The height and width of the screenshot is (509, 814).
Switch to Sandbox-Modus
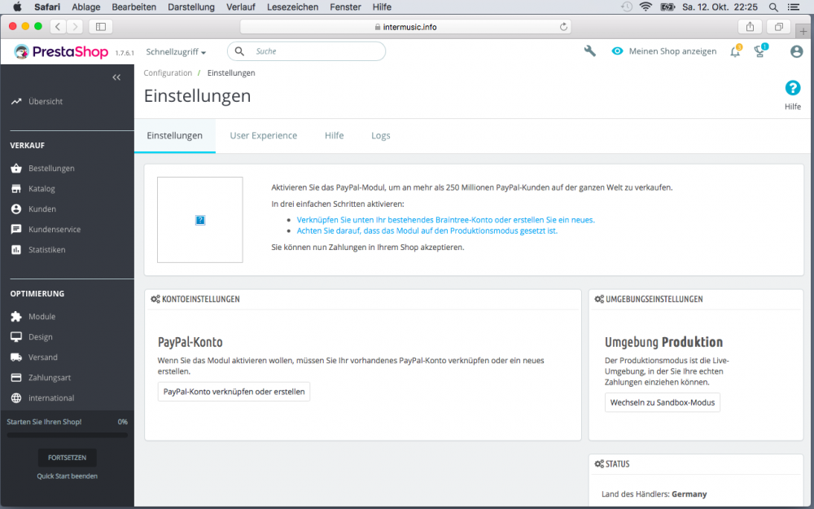pyautogui.click(x=662, y=401)
